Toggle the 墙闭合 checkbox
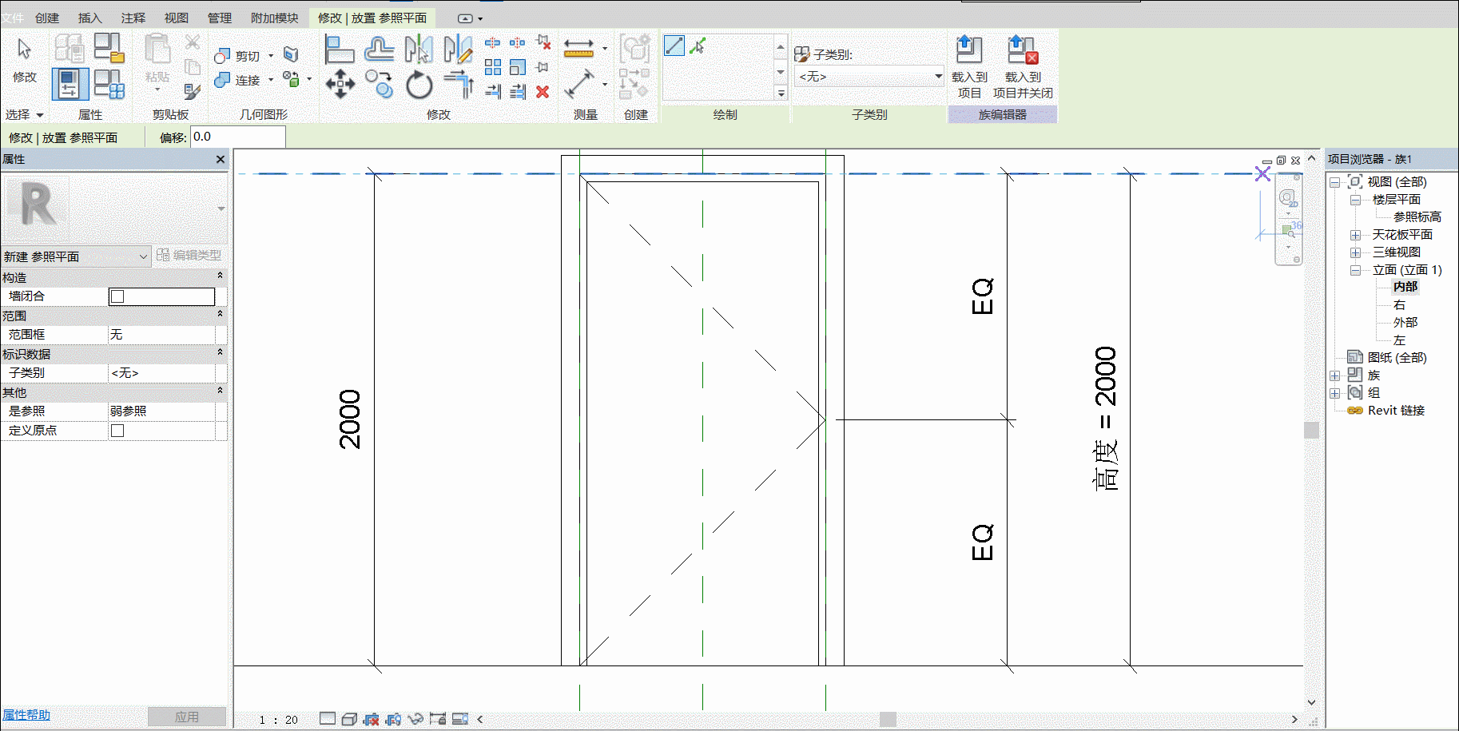 [117, 296]
